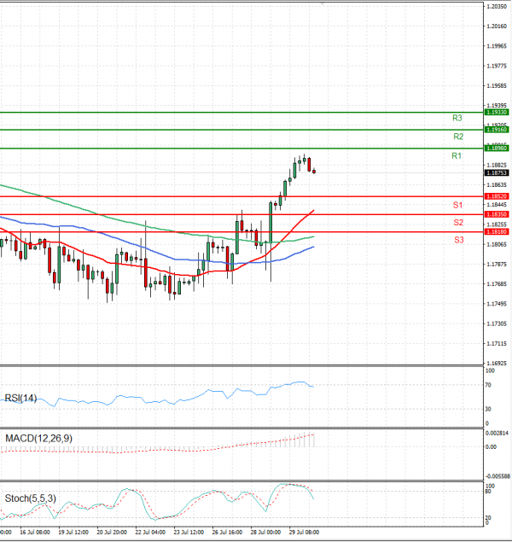Click the S3 support label
Viewport: 512px width, 542px height.
(x=459, y=240)
